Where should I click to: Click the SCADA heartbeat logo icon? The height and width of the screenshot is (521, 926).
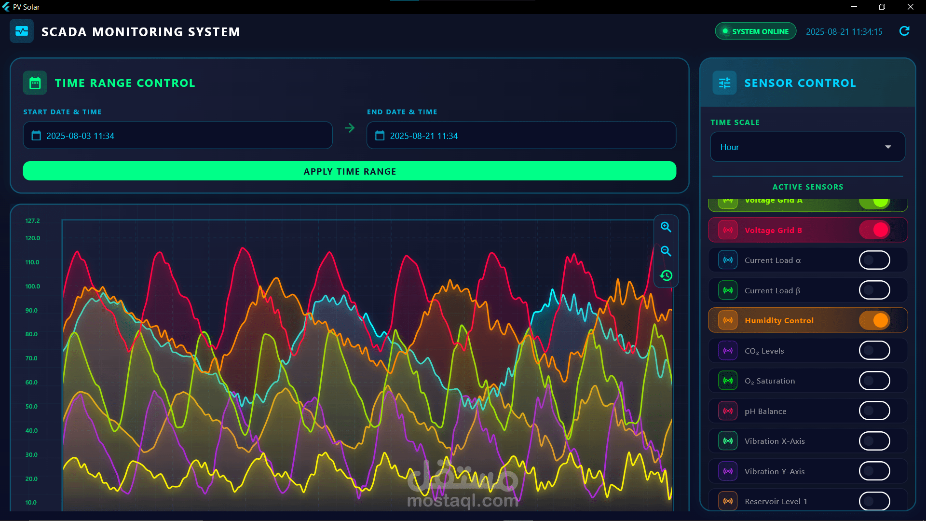(22, 31)
